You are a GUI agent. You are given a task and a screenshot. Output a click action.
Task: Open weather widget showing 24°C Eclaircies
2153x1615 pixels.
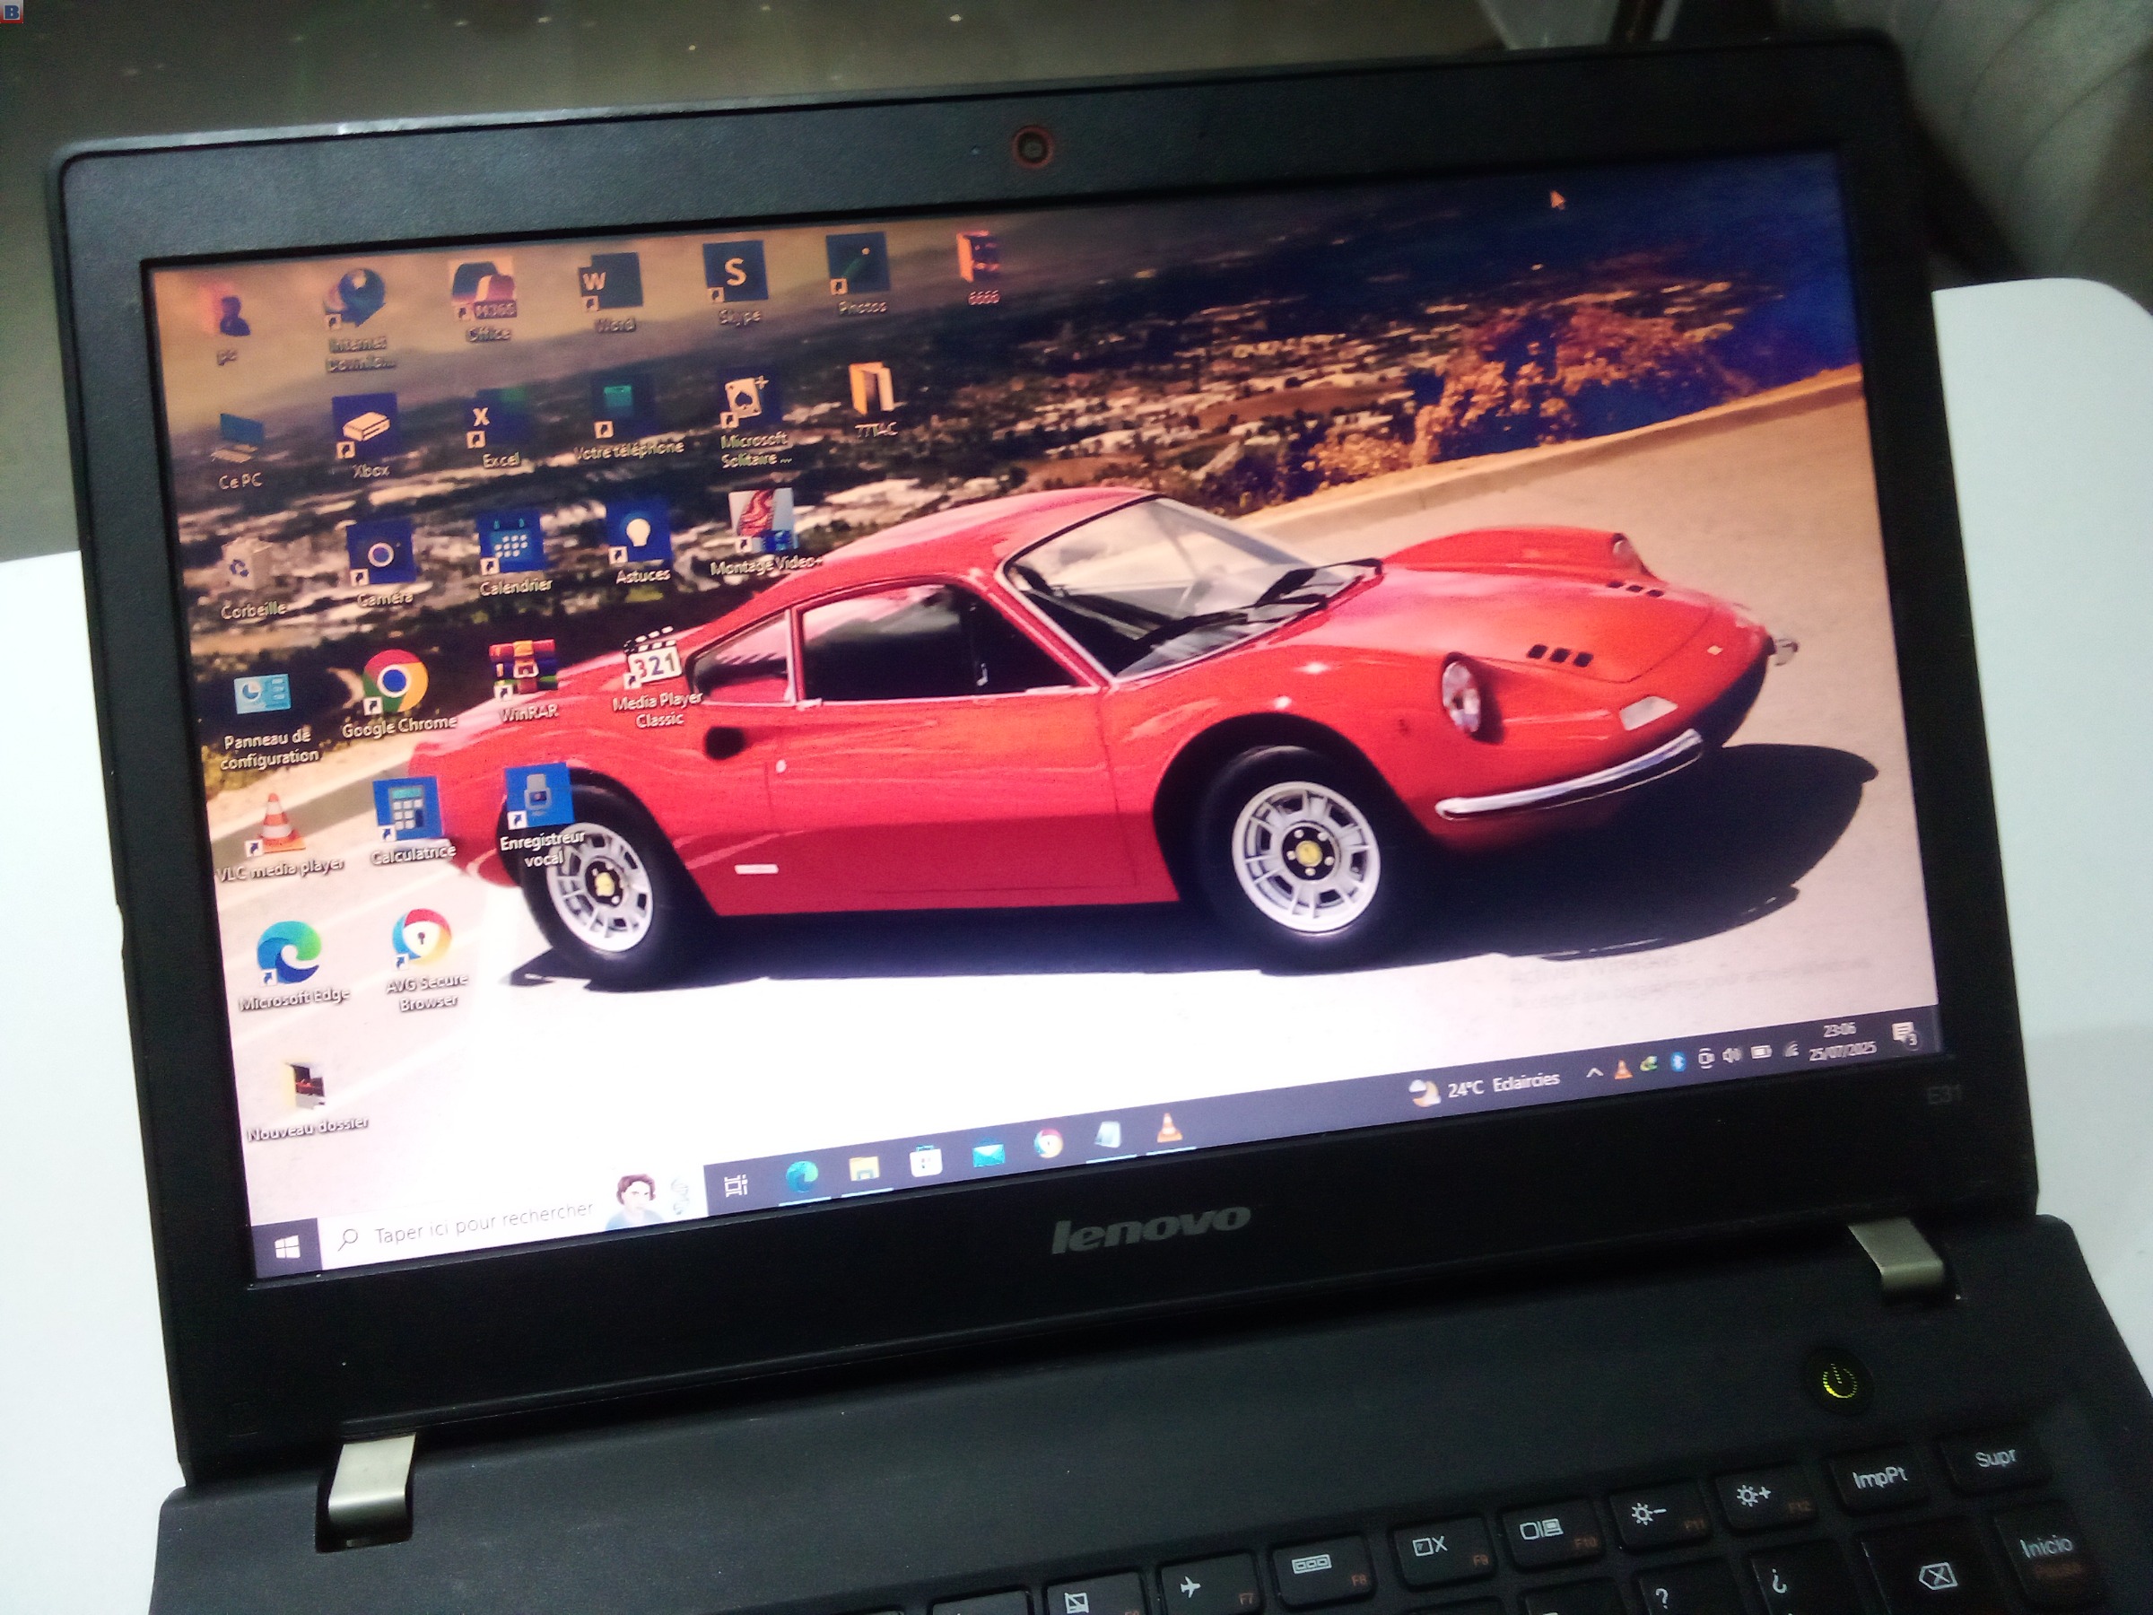pos(1485,1087)
